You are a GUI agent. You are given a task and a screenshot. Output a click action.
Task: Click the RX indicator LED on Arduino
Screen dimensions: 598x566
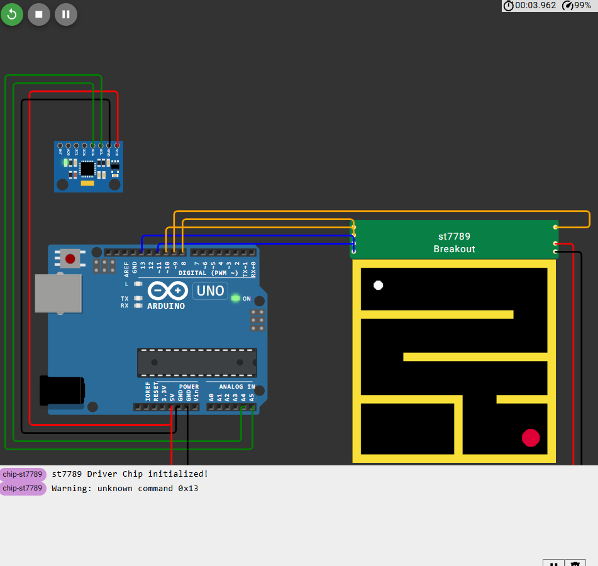pos(138,306)
